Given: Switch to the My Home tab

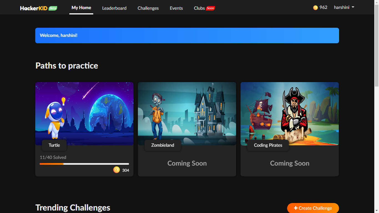Looking at the screenshot, I should pyautogui.click(x=81, y=8).
